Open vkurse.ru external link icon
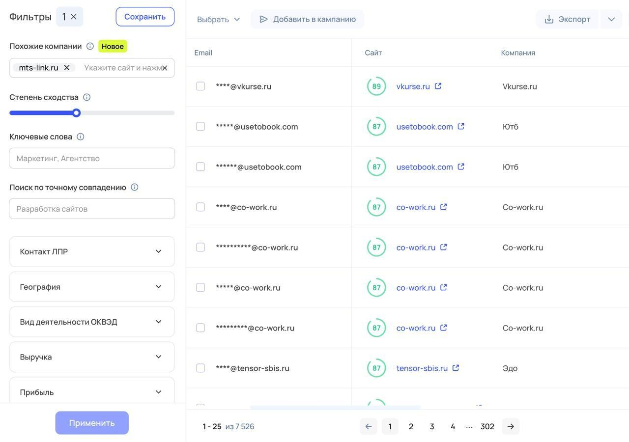 tap(438, 86)
